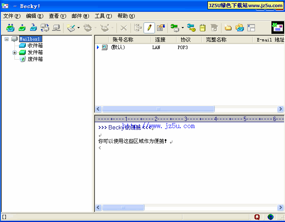Click the memo text 你可以使用这些区域作为便笺

click(x=132, y=141)
